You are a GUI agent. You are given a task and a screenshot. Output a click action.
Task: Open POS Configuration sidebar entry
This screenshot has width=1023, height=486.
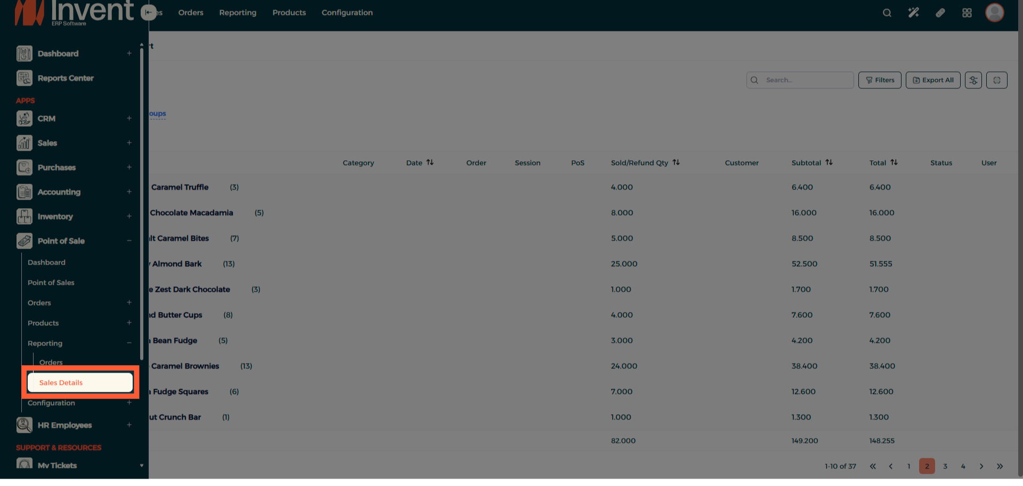click(51, 403)
